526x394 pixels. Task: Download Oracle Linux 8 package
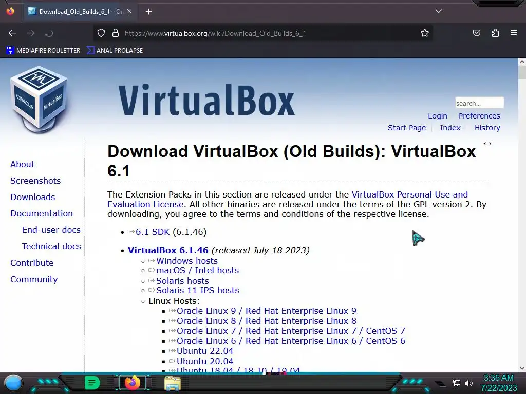click(x=267, y=321)
